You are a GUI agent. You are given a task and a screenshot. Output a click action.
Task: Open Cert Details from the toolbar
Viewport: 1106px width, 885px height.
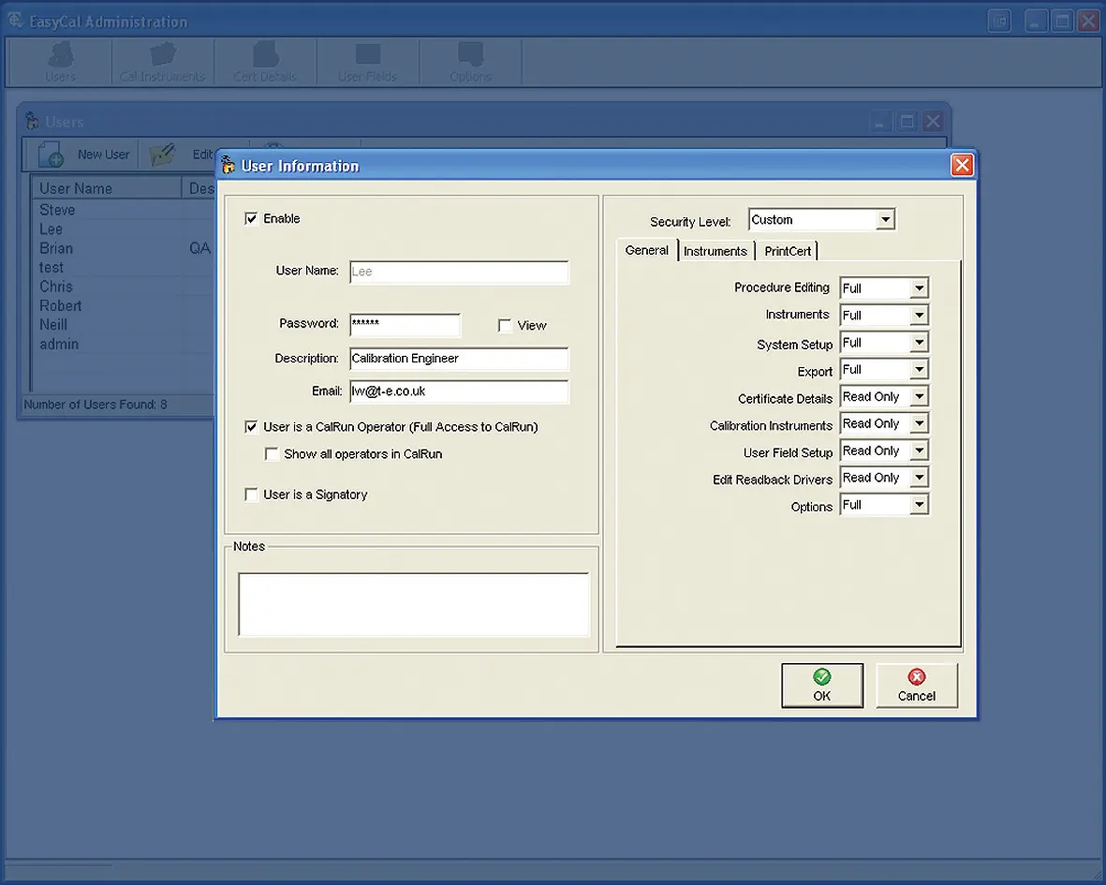pyautogui.click(x=264, y=61)
